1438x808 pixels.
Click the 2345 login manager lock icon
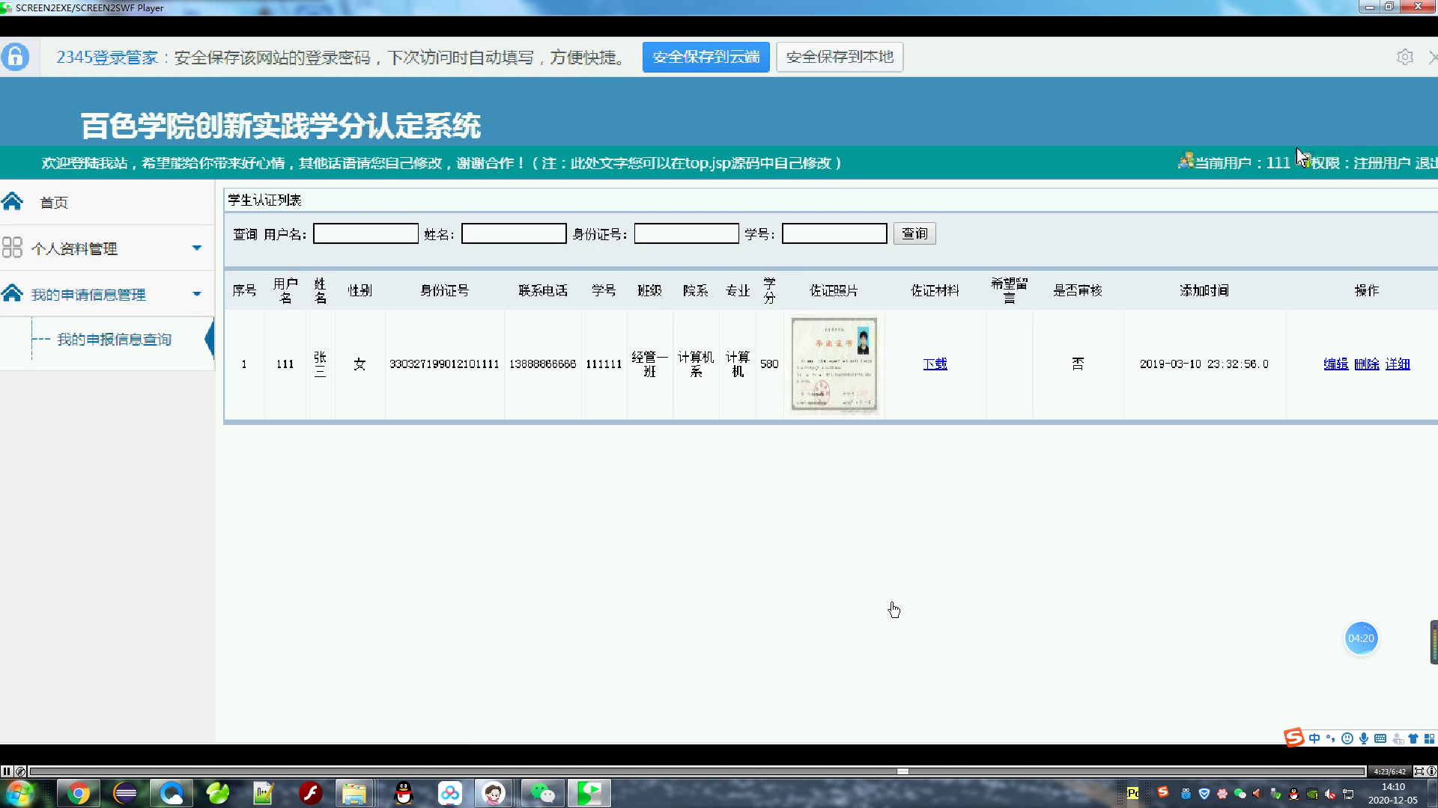point(15,57)
